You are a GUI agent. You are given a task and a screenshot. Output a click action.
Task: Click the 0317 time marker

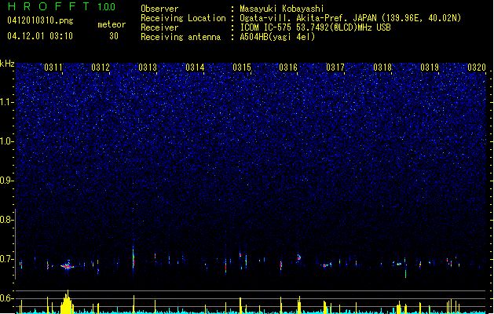coord(335,68)
